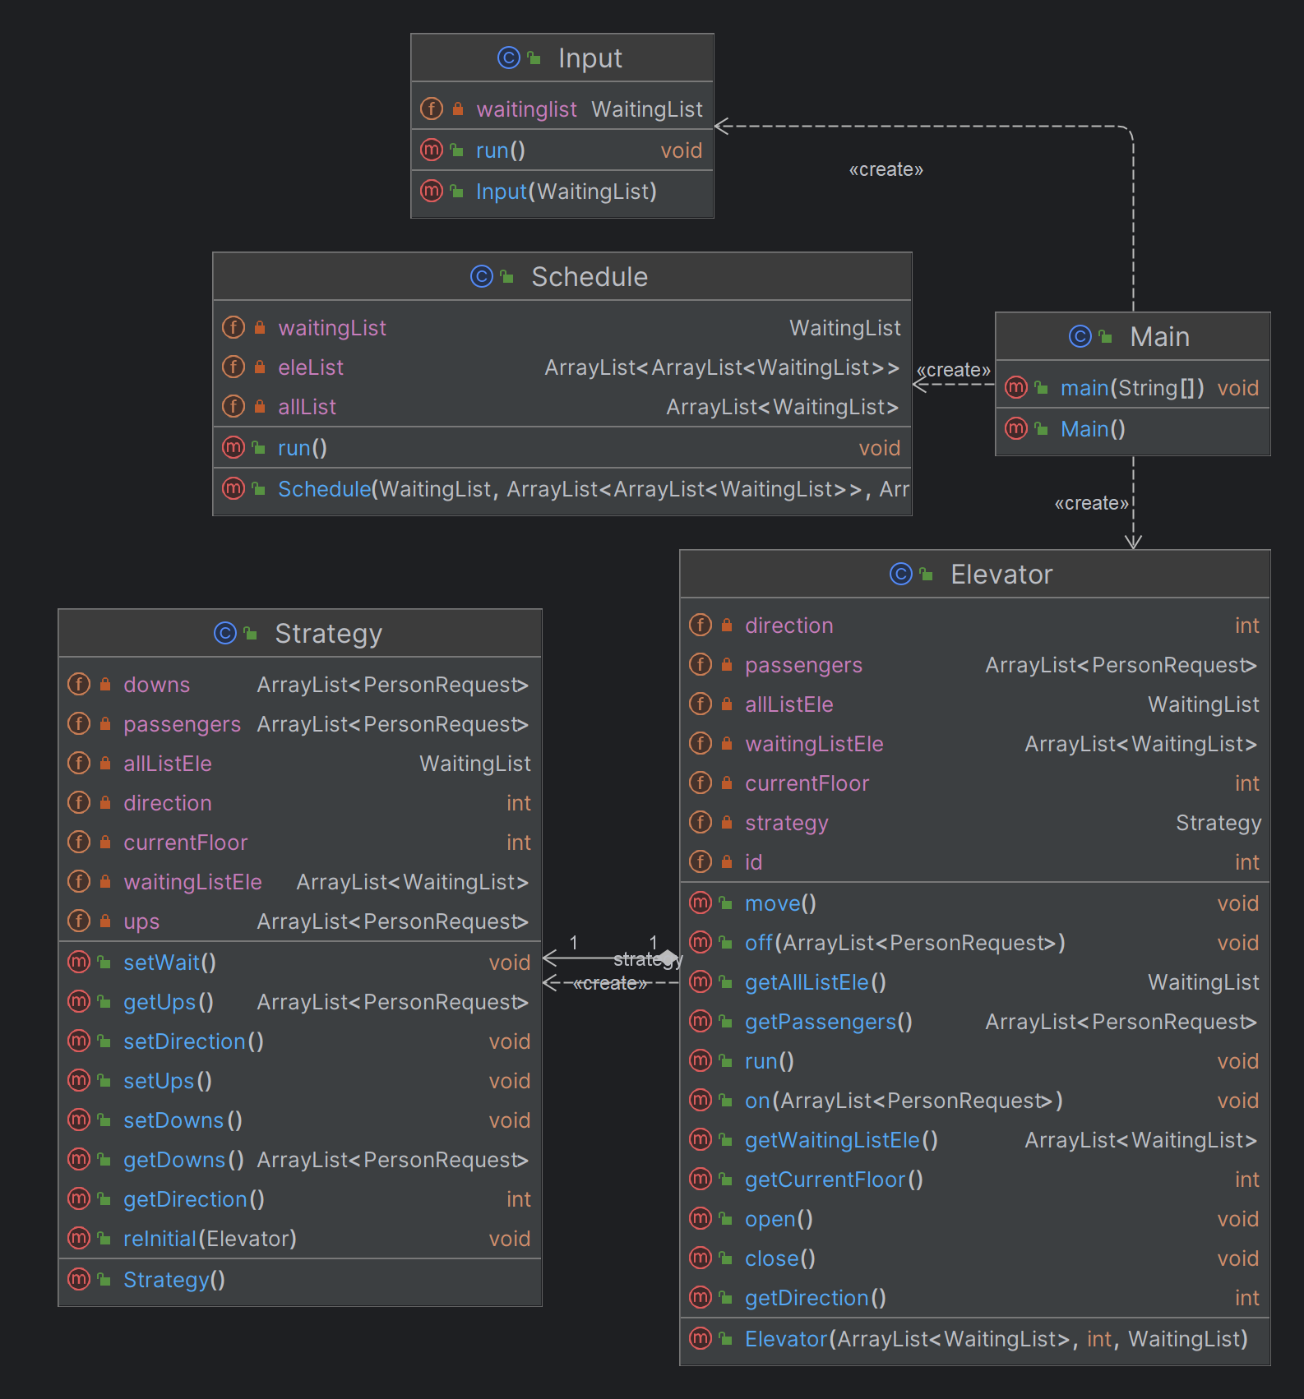
Task: Click the Strategy class title header
Action: (300, 633)
